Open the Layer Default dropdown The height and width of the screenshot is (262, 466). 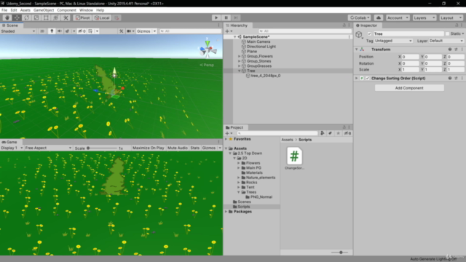(x=446, y=41)
